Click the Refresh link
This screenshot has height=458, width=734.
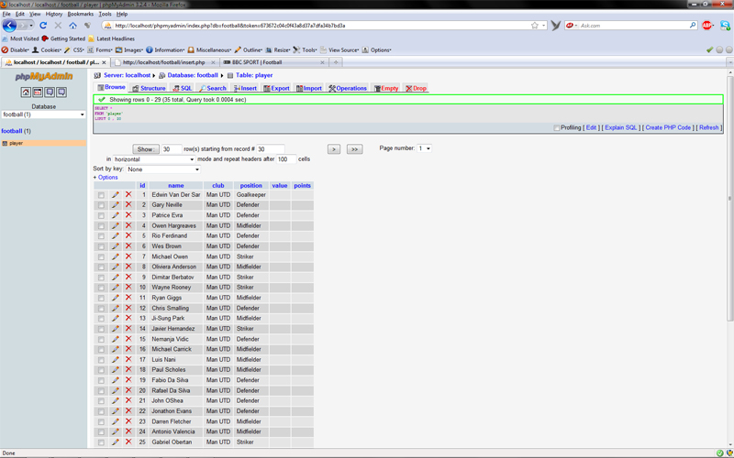click(708, 127)
